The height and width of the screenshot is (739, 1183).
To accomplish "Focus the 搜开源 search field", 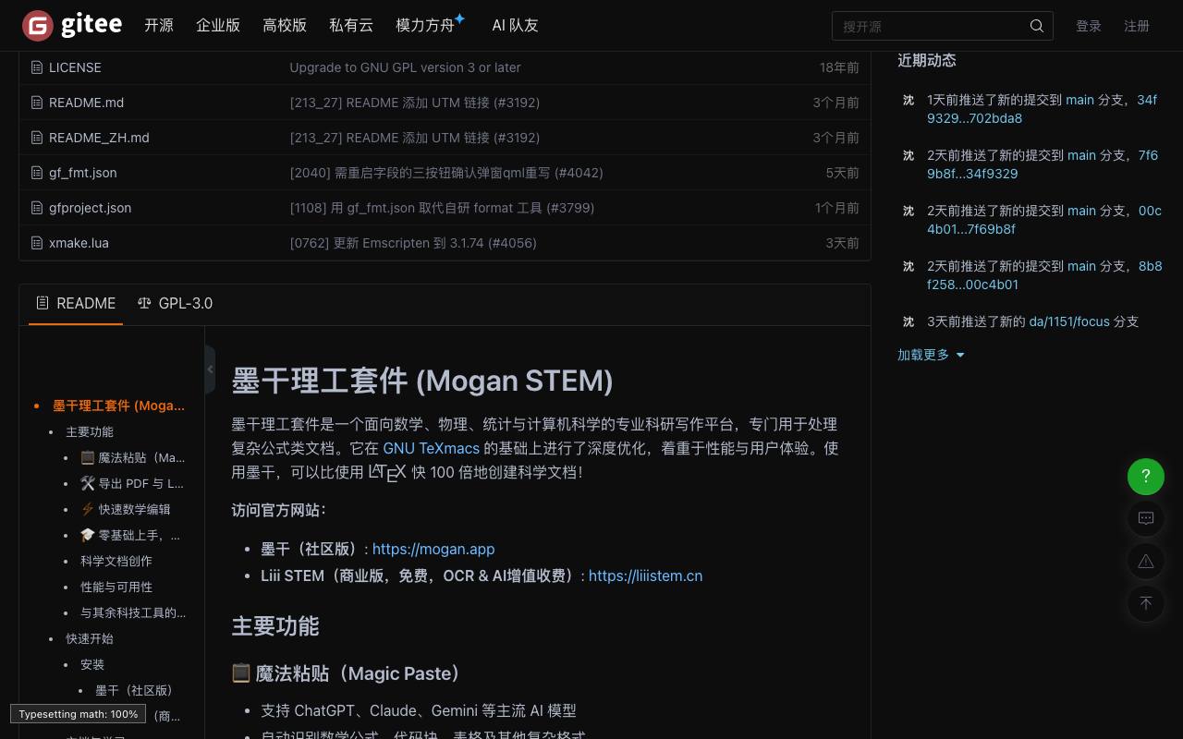I will pos(943,26).
